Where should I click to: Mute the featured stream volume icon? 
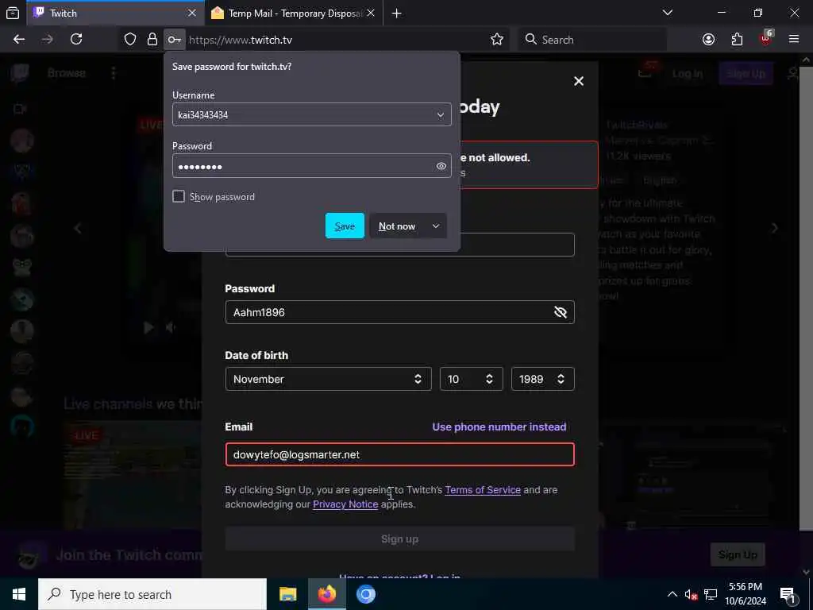point(171,327)
